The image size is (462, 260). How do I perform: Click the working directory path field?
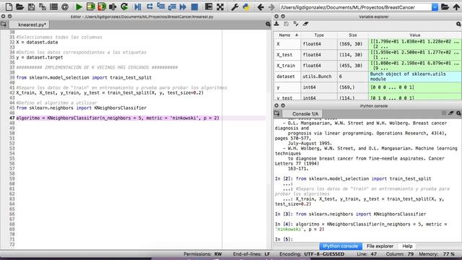click(x=355, y=7)
